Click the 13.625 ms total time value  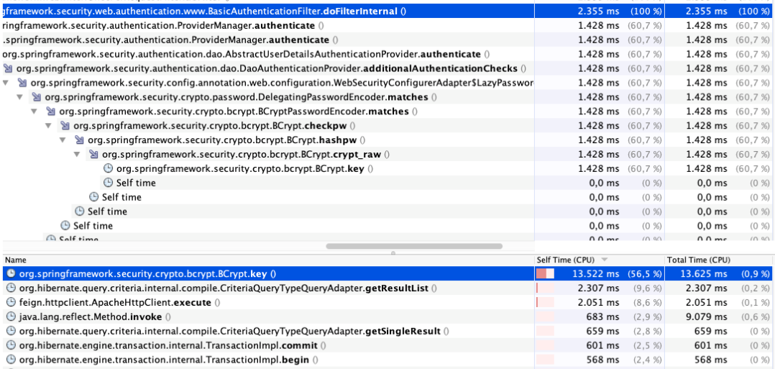(x=704, y=273)
